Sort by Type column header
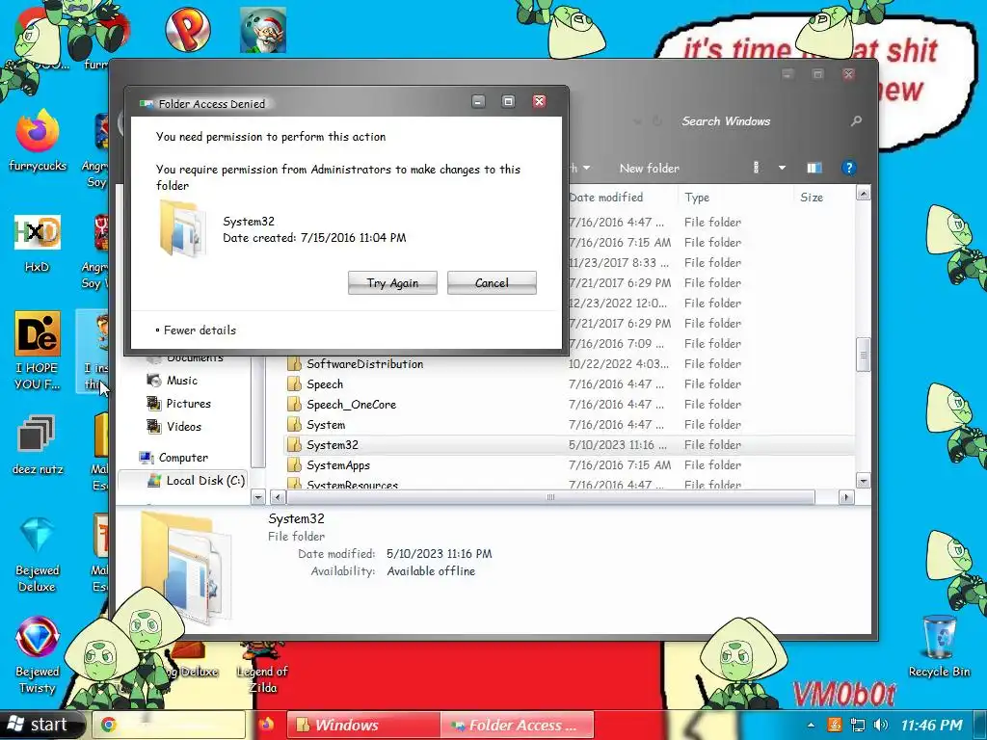 click(x=696, y=197)
